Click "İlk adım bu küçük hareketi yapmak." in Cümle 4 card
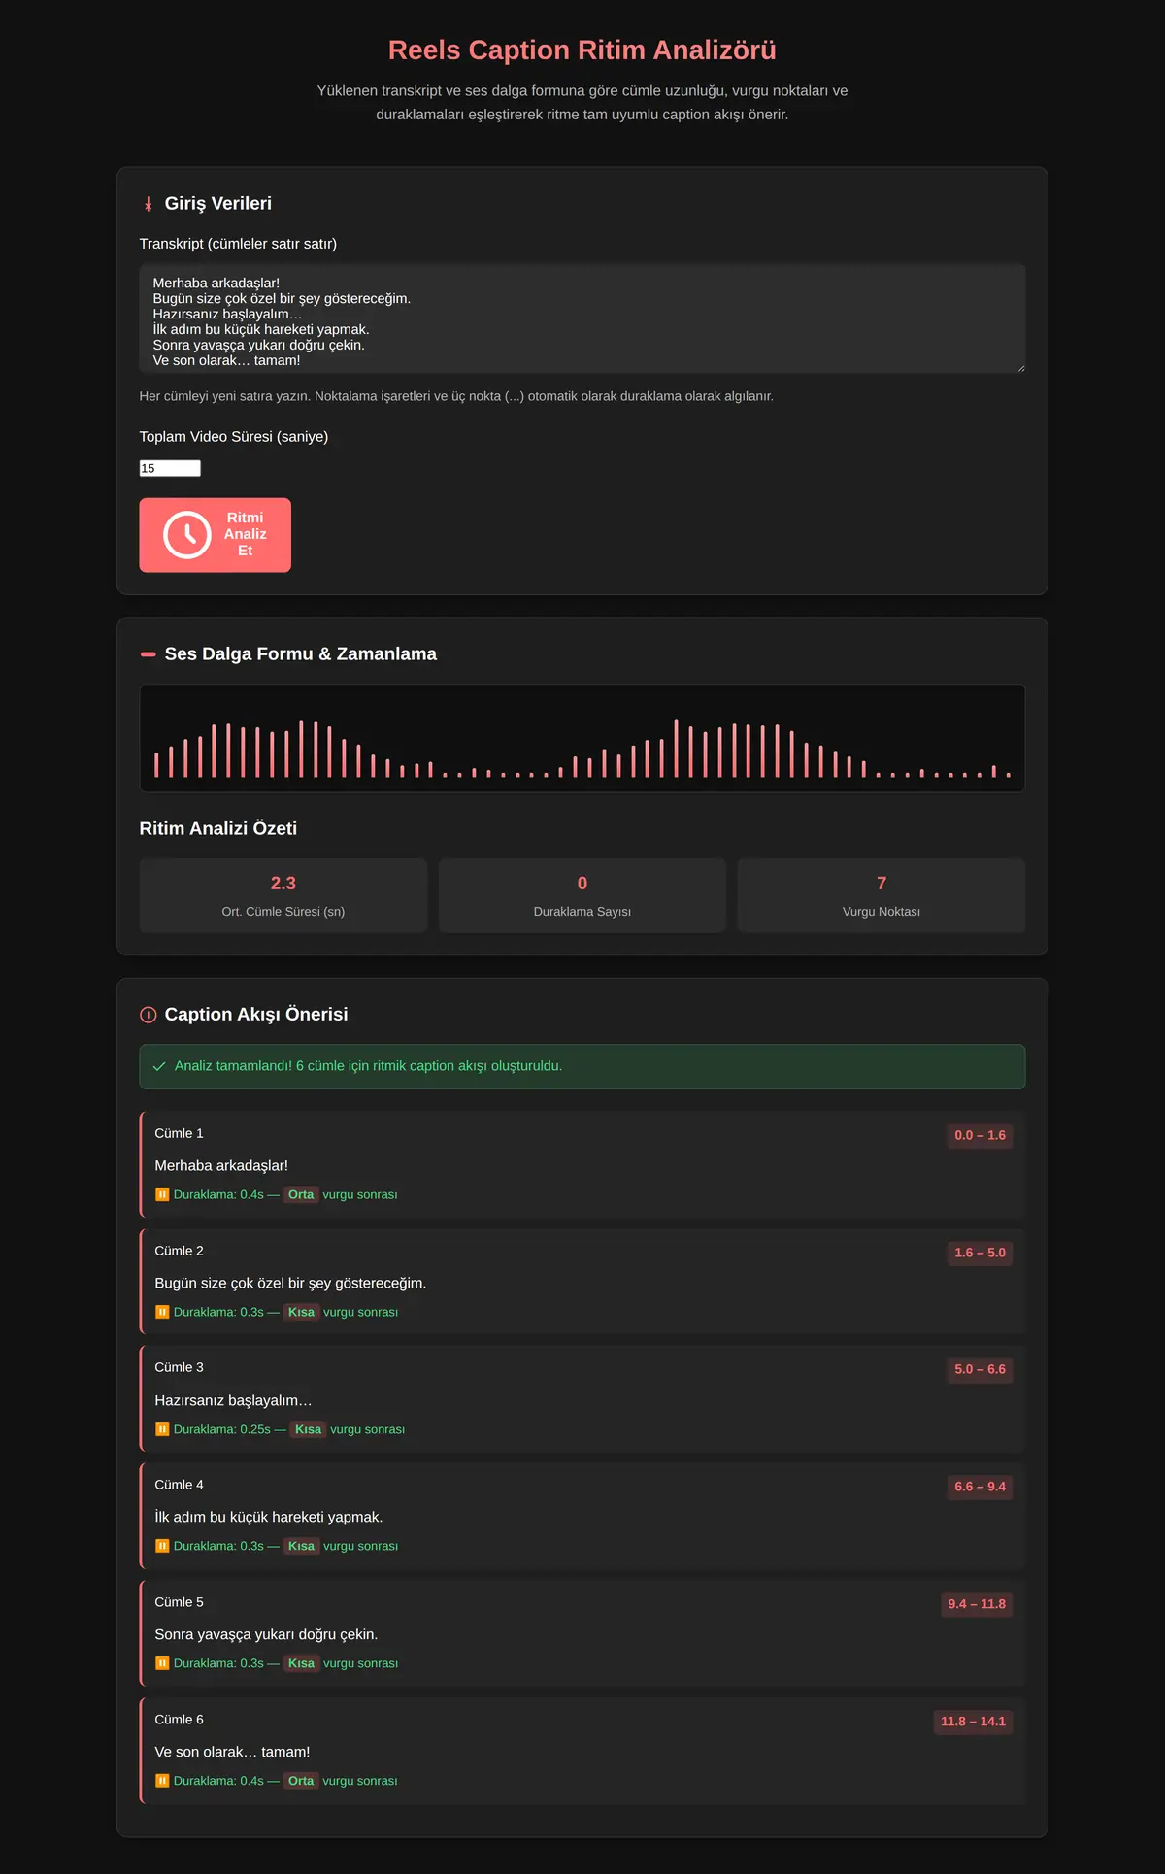Screen dimensions: 1165x1874 (x=269, y=1518)
